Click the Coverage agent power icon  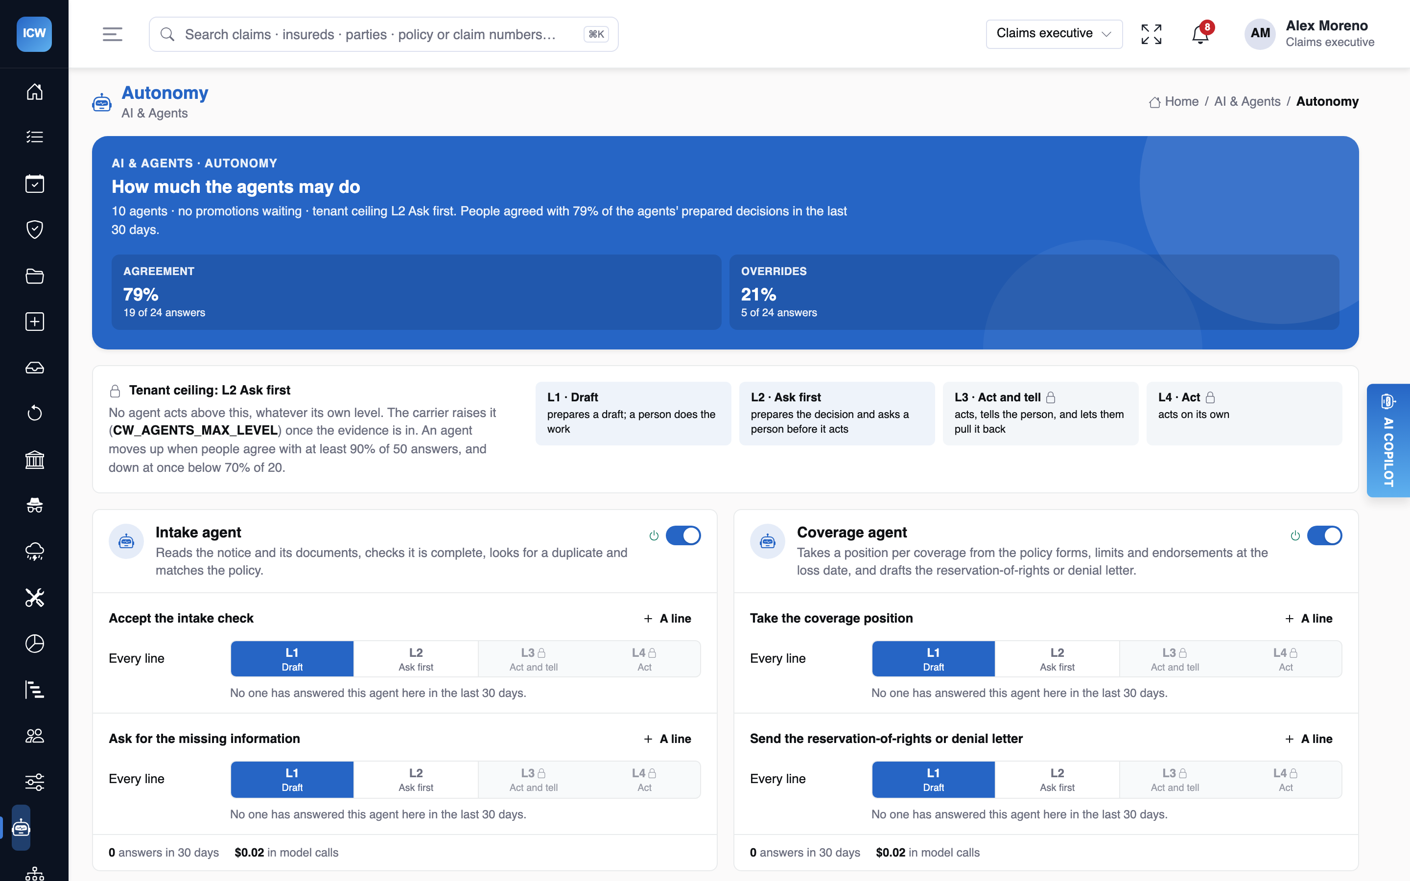(x=1295, y=535)
